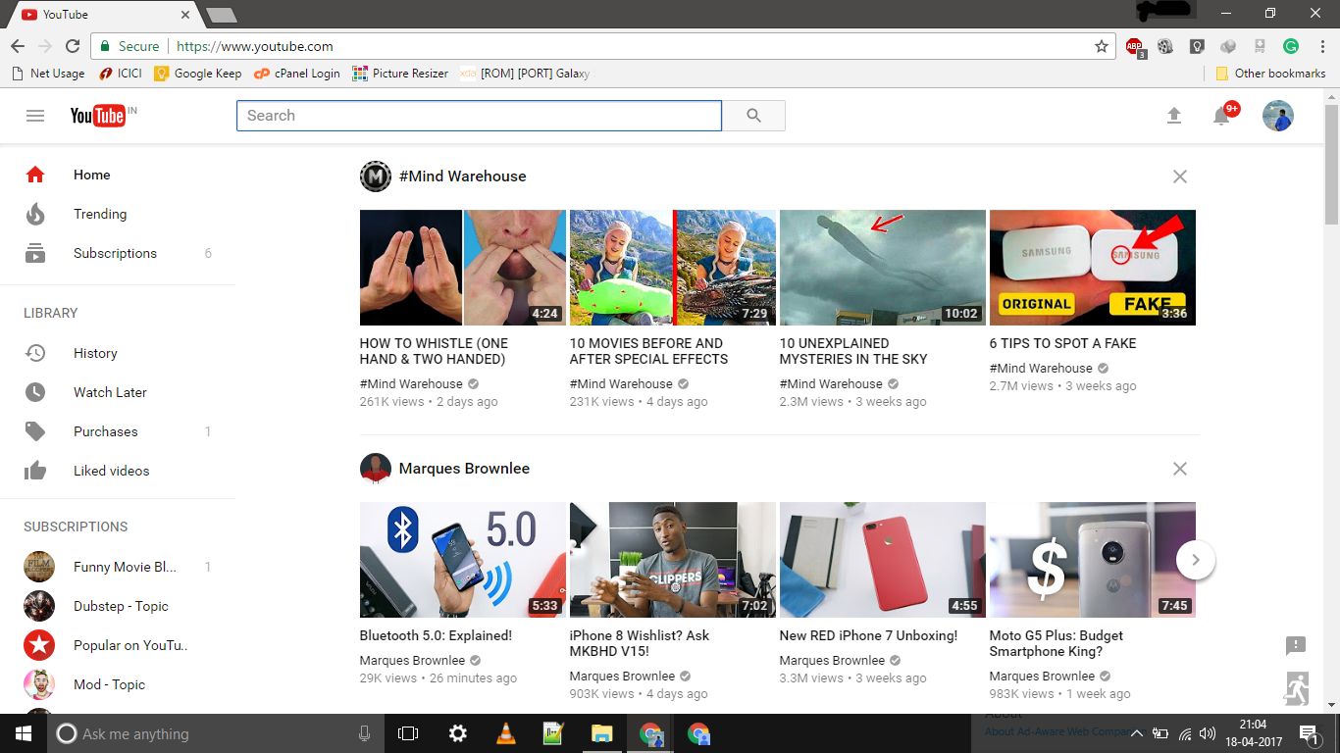Open the HOW TO WHISTLE video title
Viewport: 1340px width, 753px height.
click(434, 351)
